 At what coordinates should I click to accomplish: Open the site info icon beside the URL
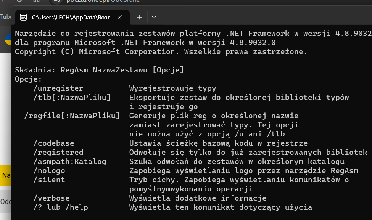point(57,1)
